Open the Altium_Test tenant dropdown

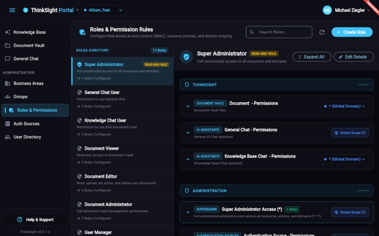pyautogui.click(x=104, y=10)
